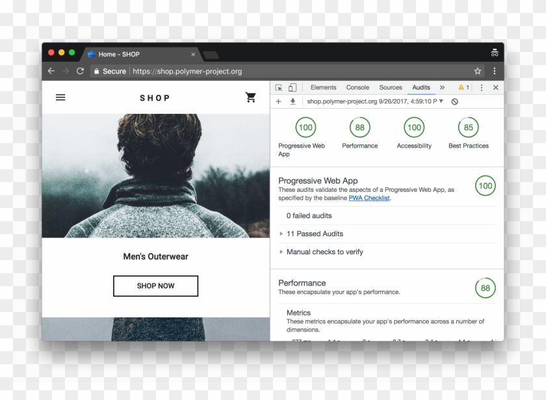Download the audit report
This screenshot has height=400, width=546.
click(293, 101)
